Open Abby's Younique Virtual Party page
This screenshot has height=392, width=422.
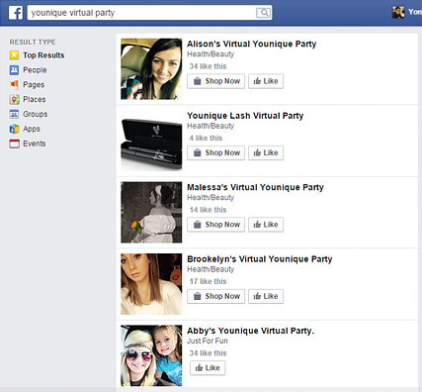pyautogui.click(x=250, y=331)
